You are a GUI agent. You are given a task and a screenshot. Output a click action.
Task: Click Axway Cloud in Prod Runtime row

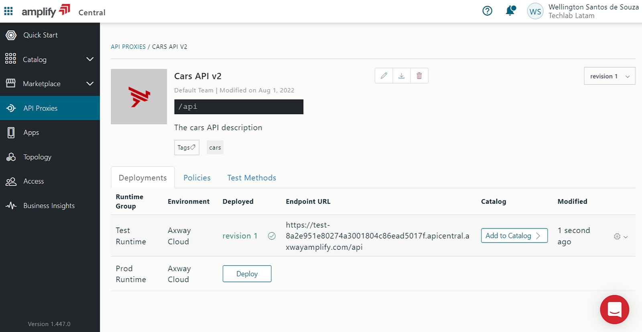click(179, 274)
